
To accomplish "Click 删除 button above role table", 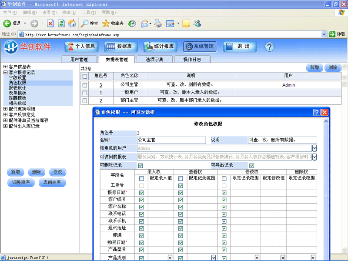I will [333, 67].
